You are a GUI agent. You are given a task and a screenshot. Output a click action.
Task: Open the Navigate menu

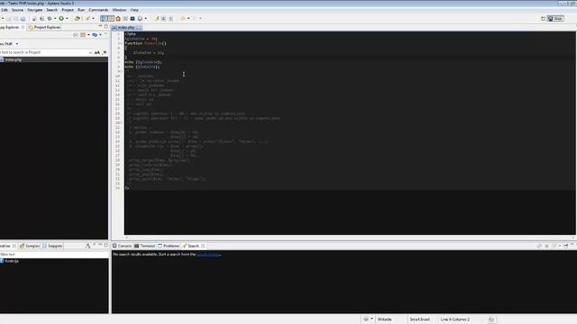[x=35, y=10]
